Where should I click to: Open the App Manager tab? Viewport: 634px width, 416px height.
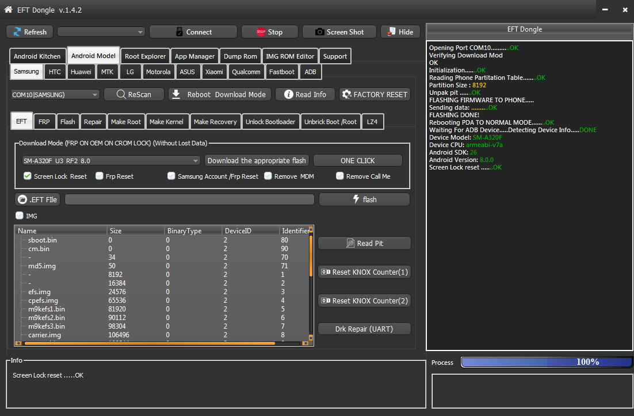click(x=194, y=56)
